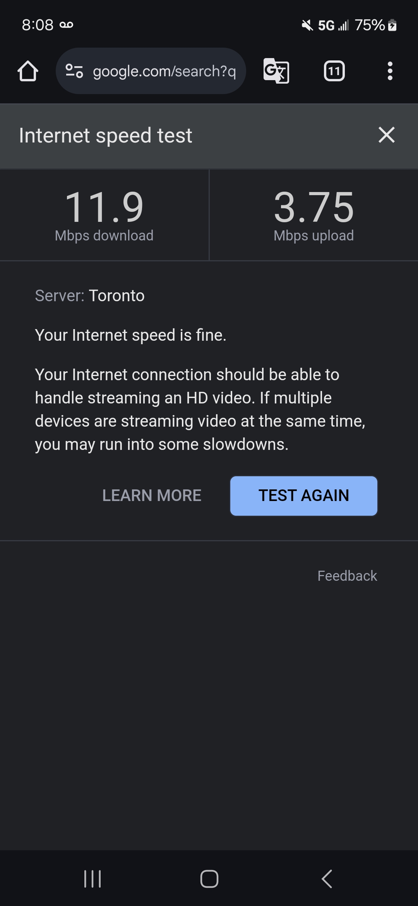418x906 pixels.
Task: Open the tab switcher showing 11 tabs
Action: 334,71
